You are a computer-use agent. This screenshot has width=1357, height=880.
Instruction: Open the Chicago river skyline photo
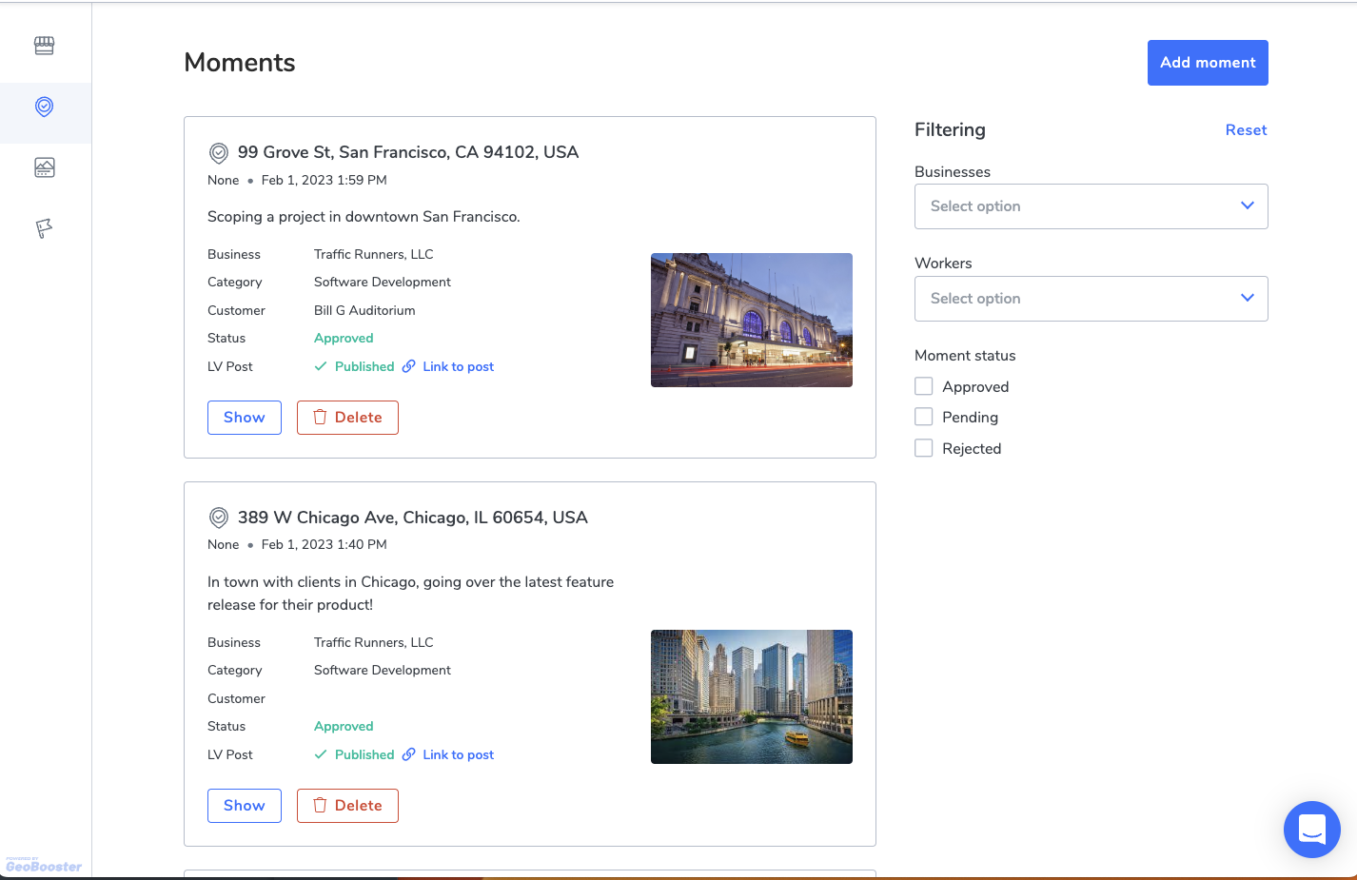[x=751, y=696]
